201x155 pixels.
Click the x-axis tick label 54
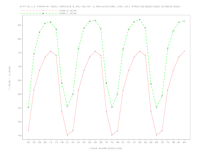coord(129,142)
